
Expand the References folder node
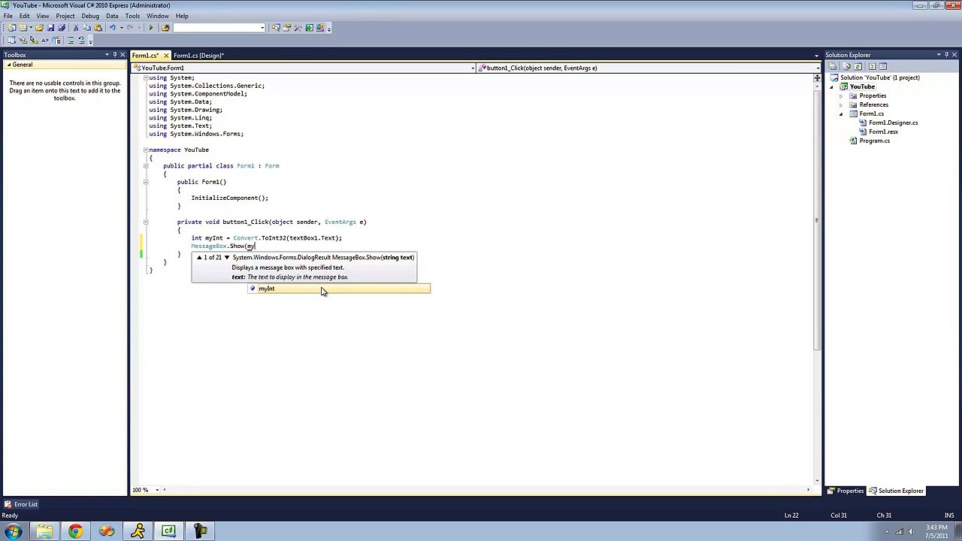point(841,105)
